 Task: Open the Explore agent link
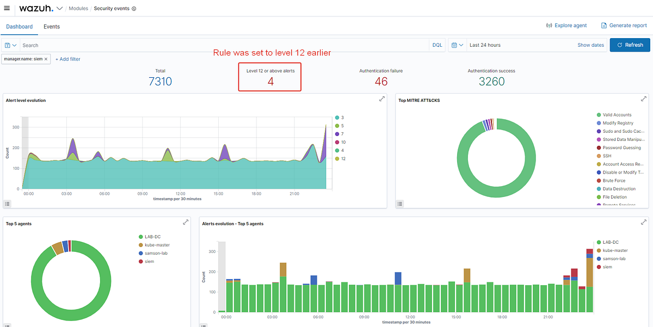click(566, 26)
